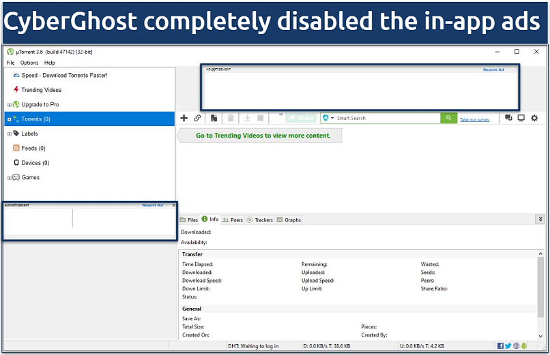
Task: Click Report Ad in sidebar ad
Action: click(153, 205)
